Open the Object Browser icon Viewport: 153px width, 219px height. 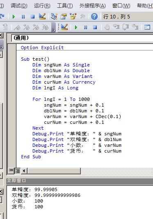coord(73,16)
